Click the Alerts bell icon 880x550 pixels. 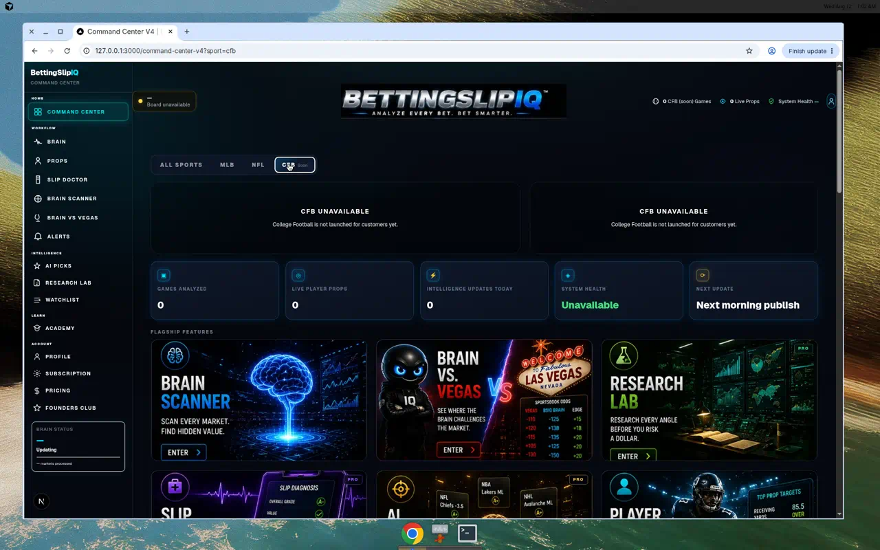(38, 236)
